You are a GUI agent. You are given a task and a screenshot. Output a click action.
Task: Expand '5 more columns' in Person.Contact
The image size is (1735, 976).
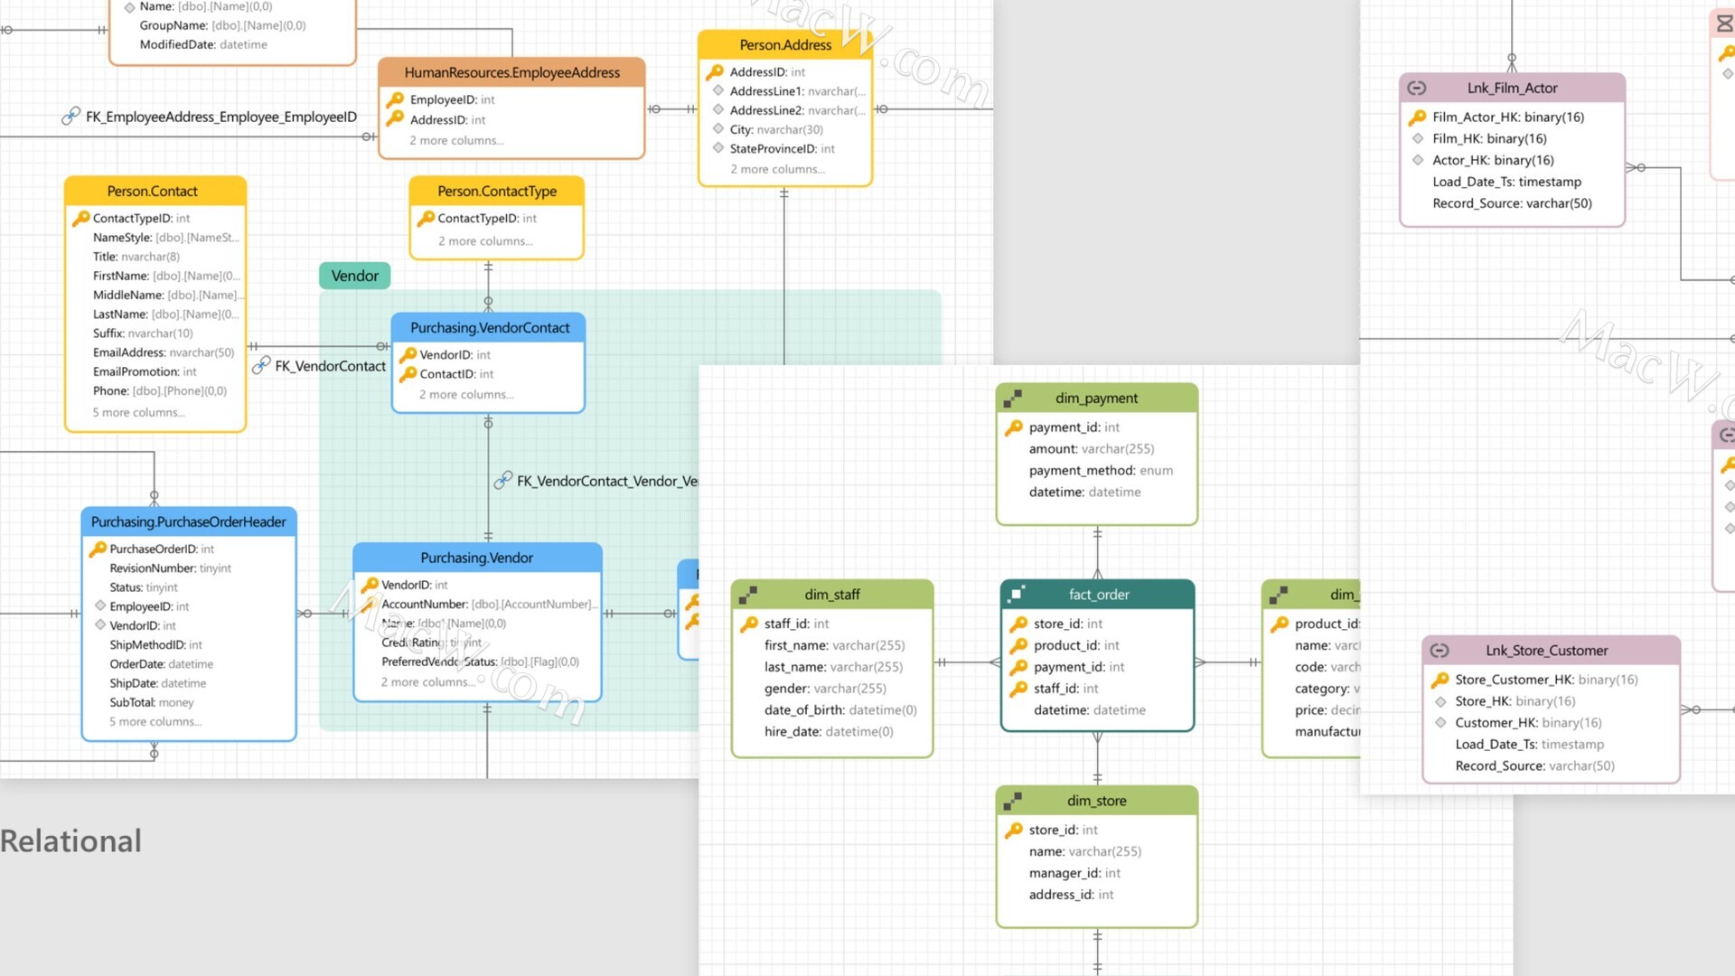coord(139,412)
